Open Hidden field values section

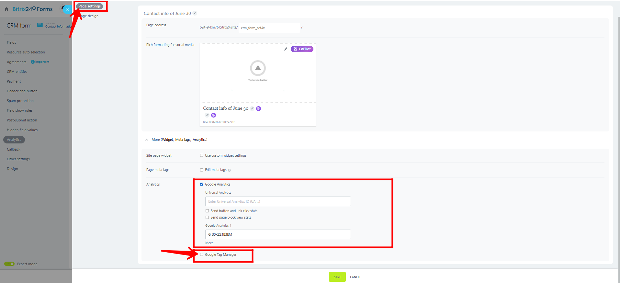[22, 130]
